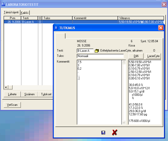Switch to the Tämä käynti tab
This screenshot has height=141, width=168.
pos(11,12)
